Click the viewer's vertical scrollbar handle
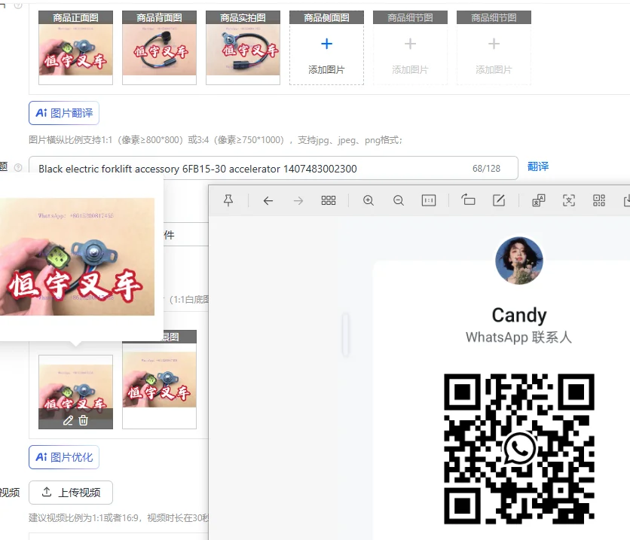630x540 pixels. click(x=346, y=334)
